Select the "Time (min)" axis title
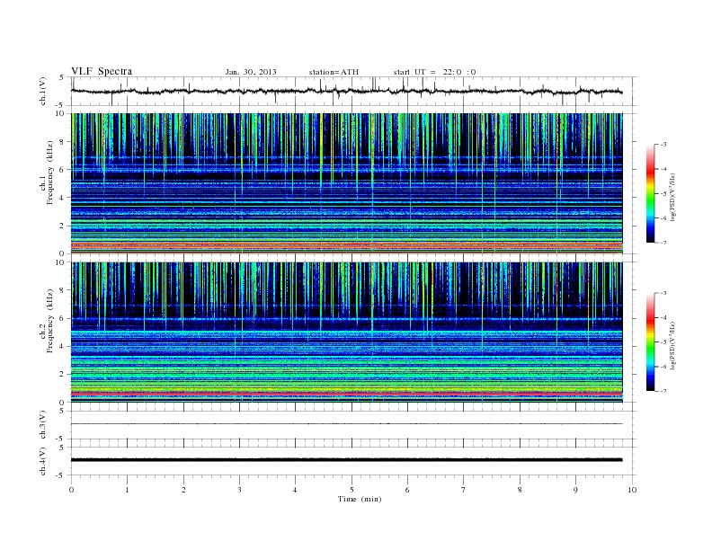This screenshot has width=712, height=550. pyautogui.click(x=360, y=499)
